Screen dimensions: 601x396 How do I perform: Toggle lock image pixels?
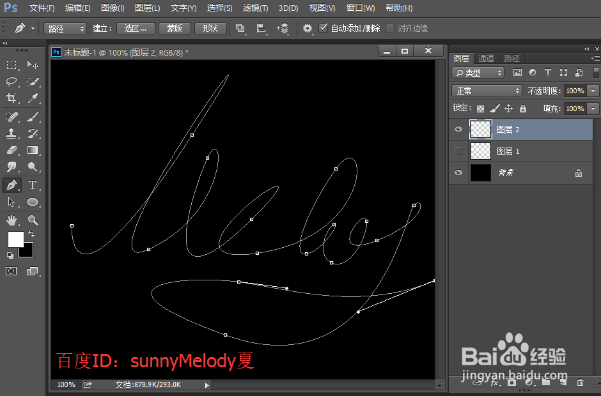[494, 109]
